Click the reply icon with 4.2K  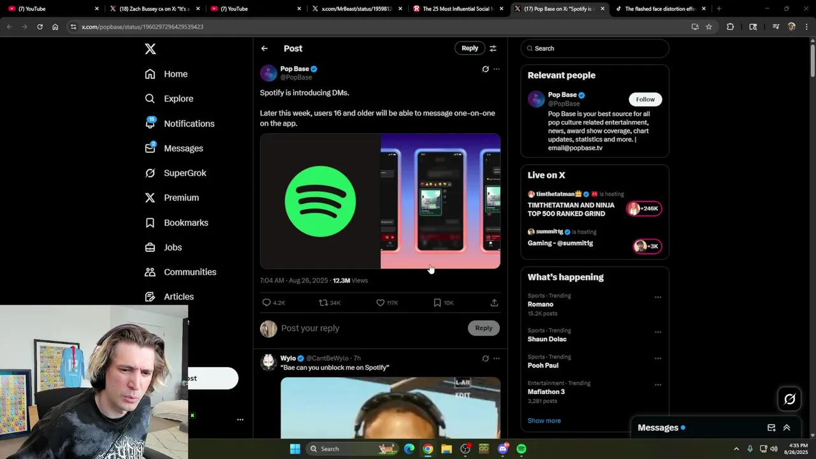click(267, 303)
